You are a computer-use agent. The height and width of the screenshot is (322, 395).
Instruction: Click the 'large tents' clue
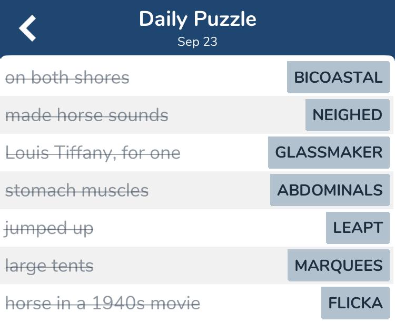[50, 266]
